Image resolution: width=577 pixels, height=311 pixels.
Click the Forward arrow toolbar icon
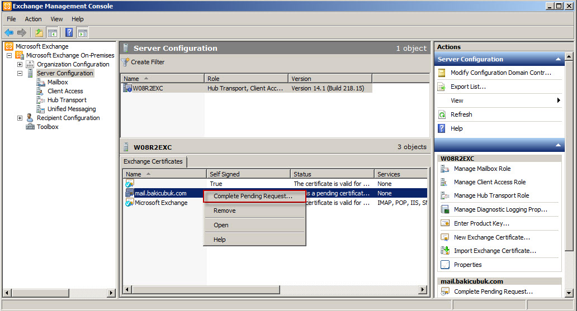(x=22, y=33)
